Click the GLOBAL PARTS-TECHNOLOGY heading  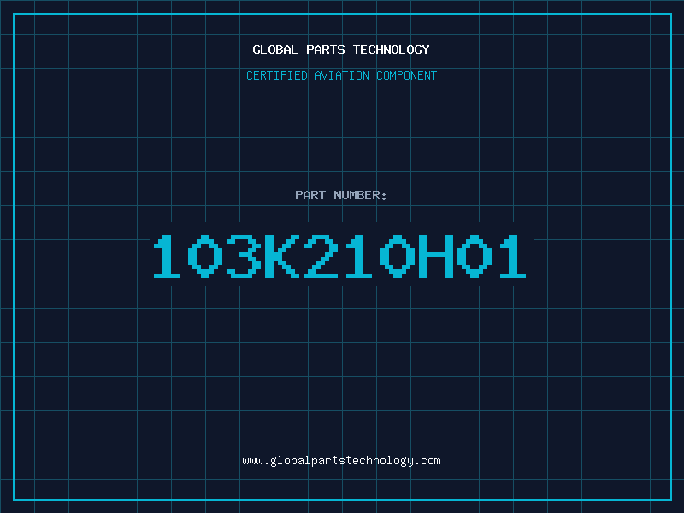[341, 50]
